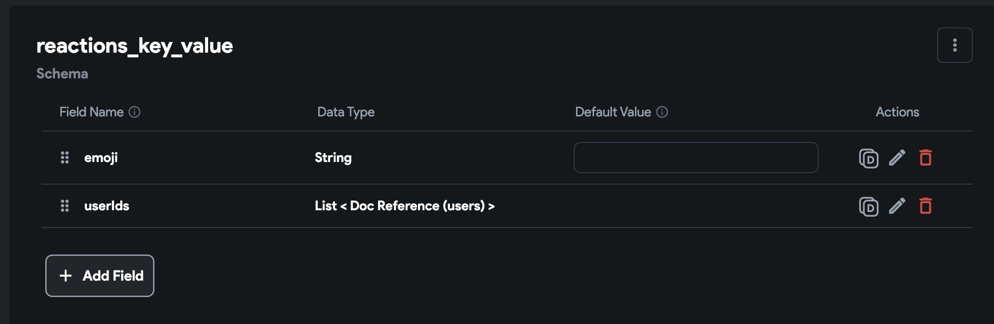Click the Field Name info icon

[x=134, y=112]
